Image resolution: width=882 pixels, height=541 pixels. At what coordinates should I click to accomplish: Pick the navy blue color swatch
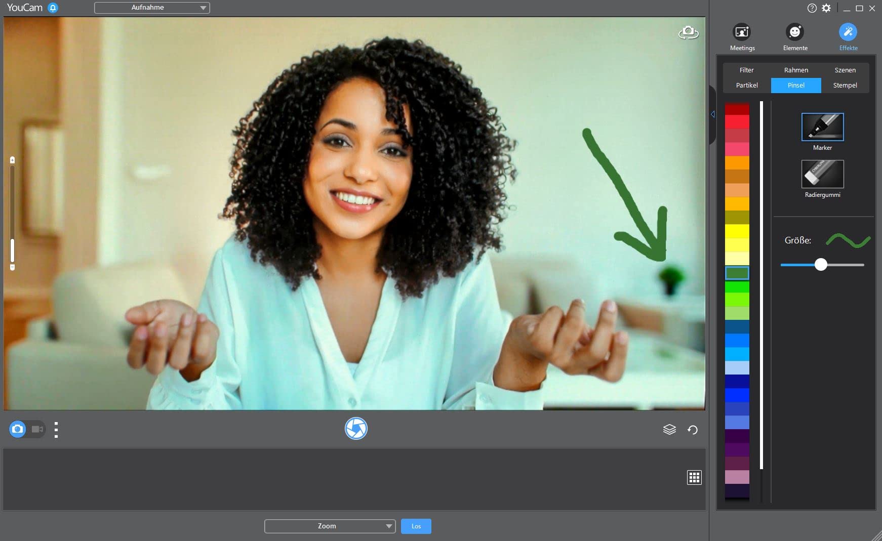point(737,381)
